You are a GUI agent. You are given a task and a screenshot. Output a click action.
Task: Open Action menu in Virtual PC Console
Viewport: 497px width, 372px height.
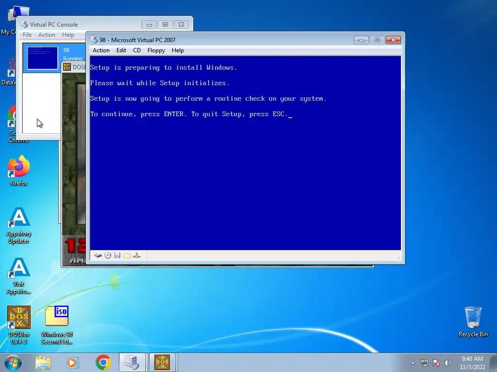[x=47, y=35]
